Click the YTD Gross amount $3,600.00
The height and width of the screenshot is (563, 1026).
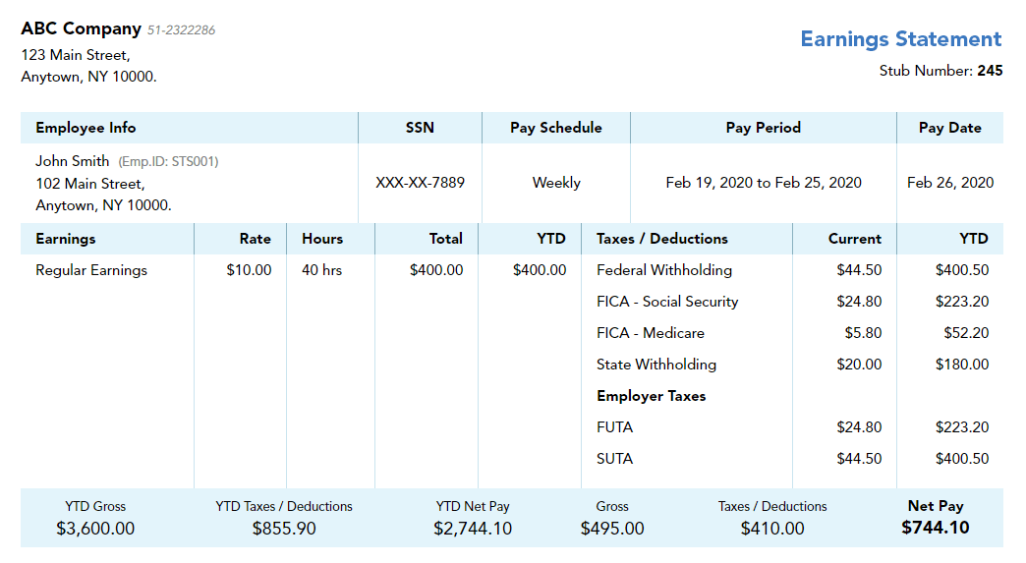point(95,529)
